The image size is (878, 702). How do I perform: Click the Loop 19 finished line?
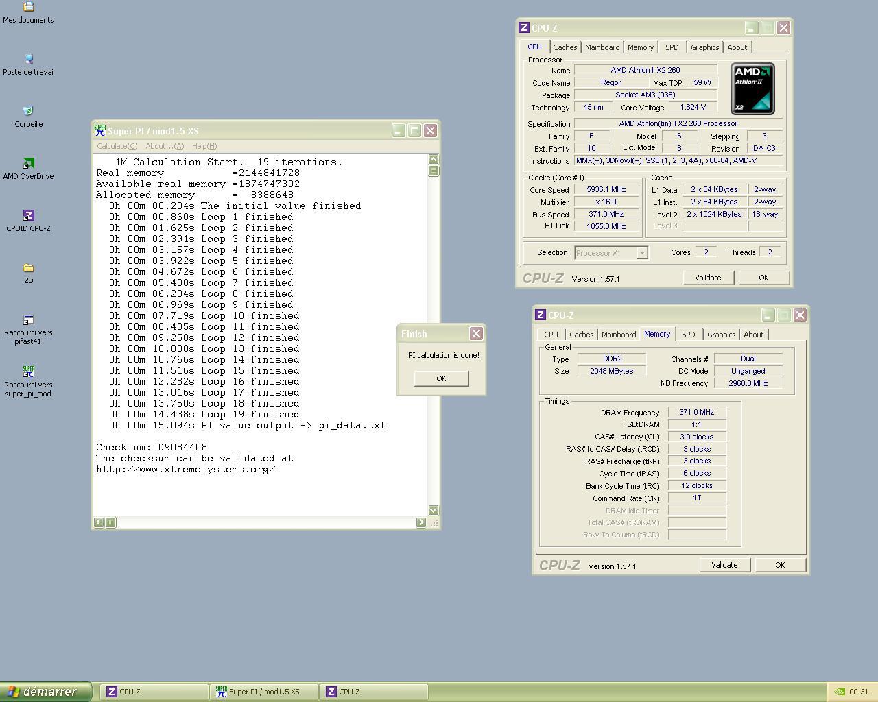click(x=204, y=414)
